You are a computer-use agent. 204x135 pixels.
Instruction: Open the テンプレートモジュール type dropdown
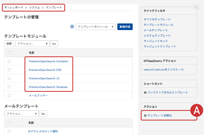[95, 27]
